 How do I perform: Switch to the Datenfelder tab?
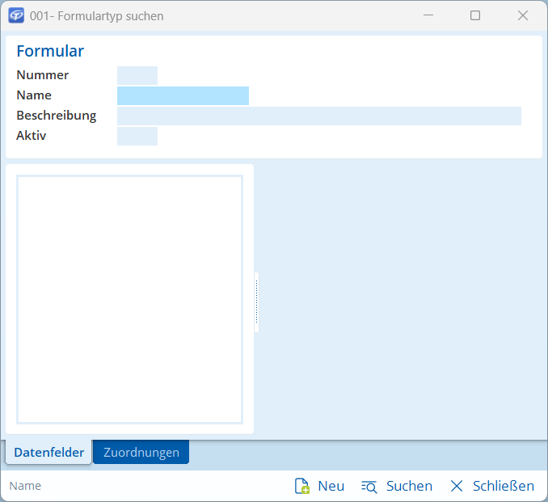(49, 452)
